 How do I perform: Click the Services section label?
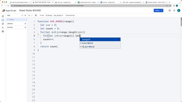pos(10,27)
